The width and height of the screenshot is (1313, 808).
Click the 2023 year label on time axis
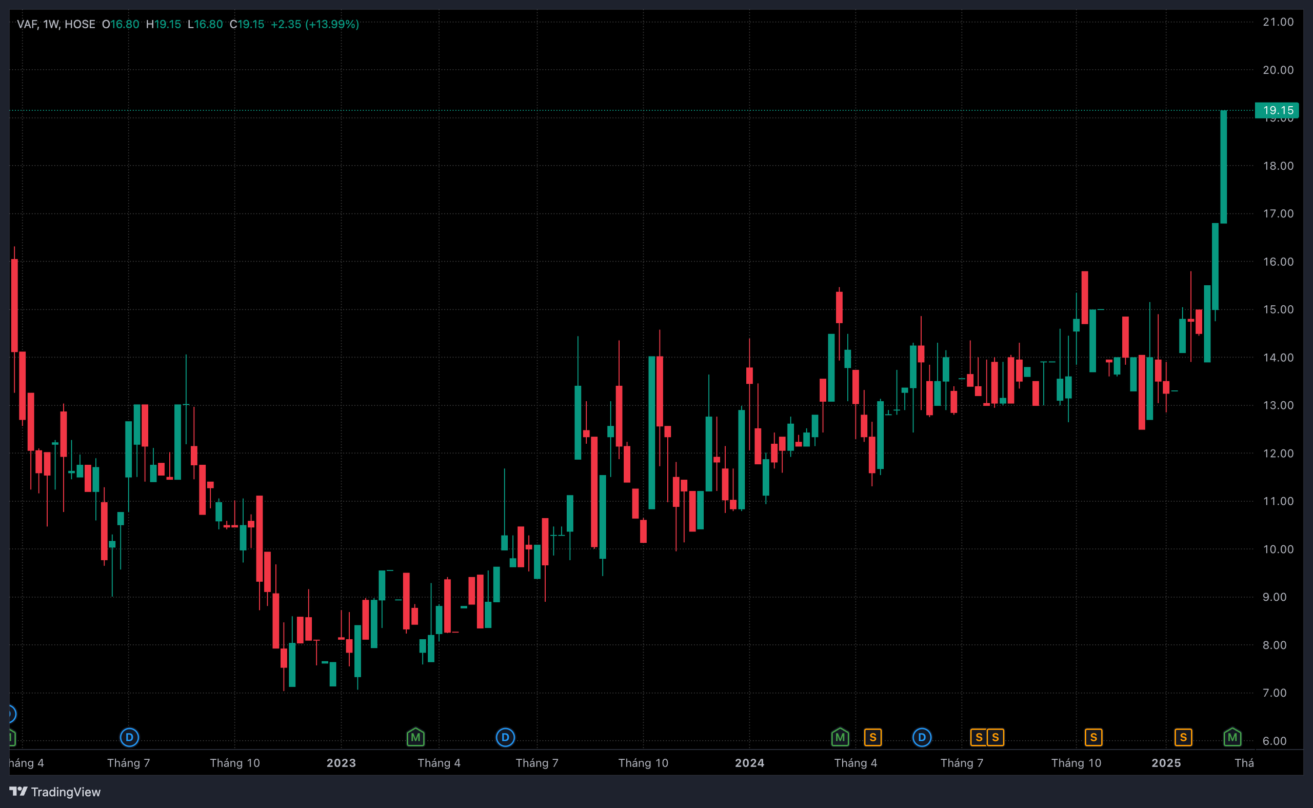(x=342, y=762)
